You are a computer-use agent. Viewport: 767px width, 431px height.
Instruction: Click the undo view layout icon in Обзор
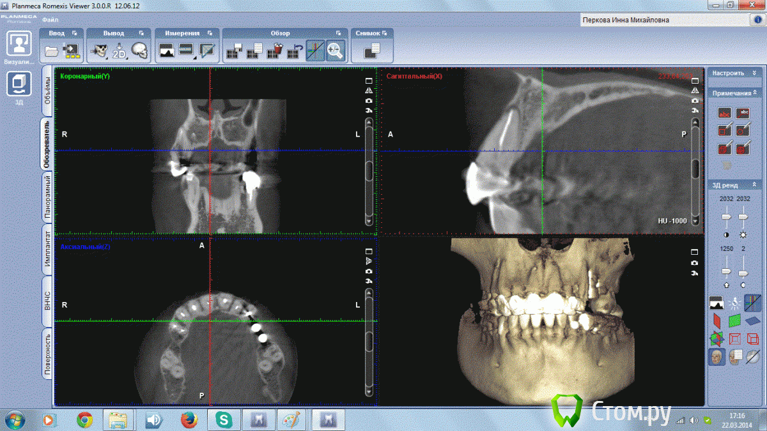pos(295,50)
